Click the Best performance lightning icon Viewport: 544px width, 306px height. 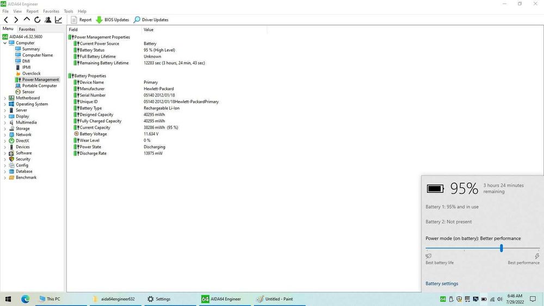[537, 256]
